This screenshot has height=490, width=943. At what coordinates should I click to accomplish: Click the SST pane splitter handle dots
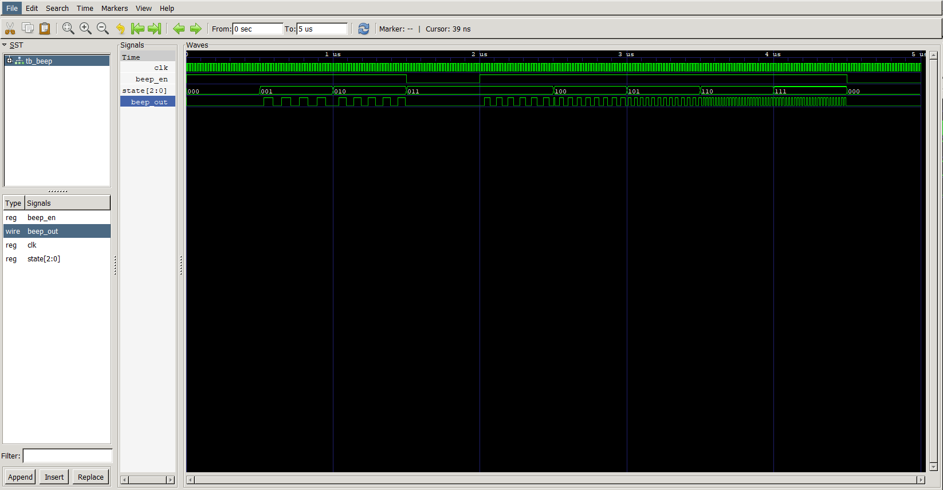(57, 191)
